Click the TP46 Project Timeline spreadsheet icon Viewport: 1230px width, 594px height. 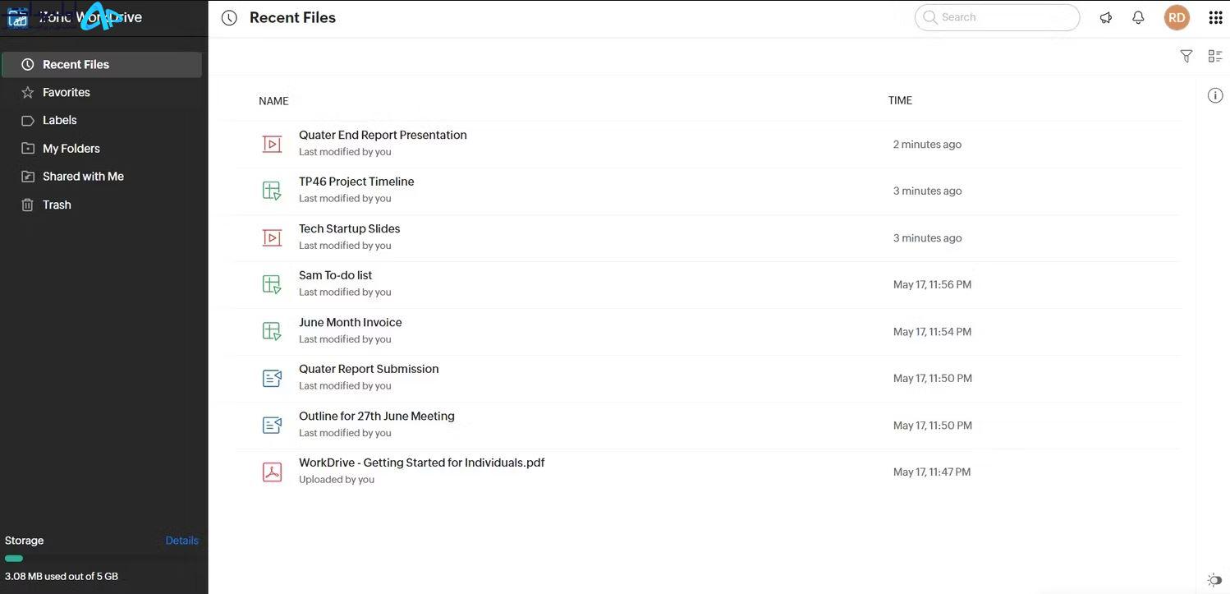pyautogui.click(x=272, y=191)
